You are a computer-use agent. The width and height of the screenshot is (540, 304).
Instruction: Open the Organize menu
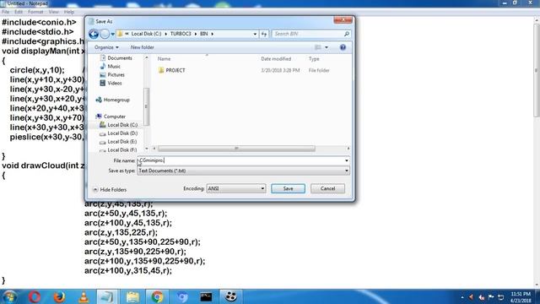[x=106, y=47]
